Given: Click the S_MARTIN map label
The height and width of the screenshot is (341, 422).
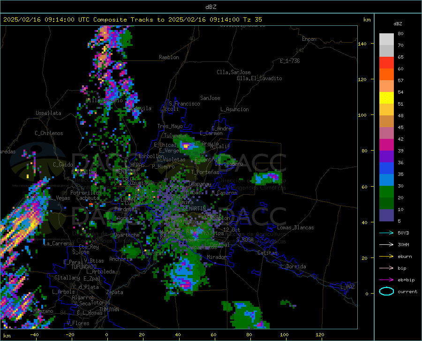Looking at the screenshot, I should (194, 209).
